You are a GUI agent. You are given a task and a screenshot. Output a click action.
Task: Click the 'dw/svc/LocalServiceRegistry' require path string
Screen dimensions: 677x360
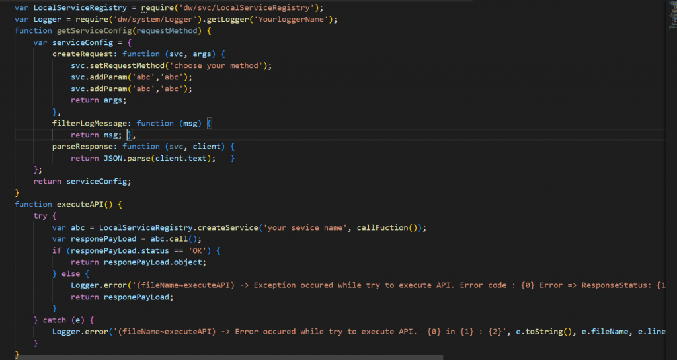(246, 8)
